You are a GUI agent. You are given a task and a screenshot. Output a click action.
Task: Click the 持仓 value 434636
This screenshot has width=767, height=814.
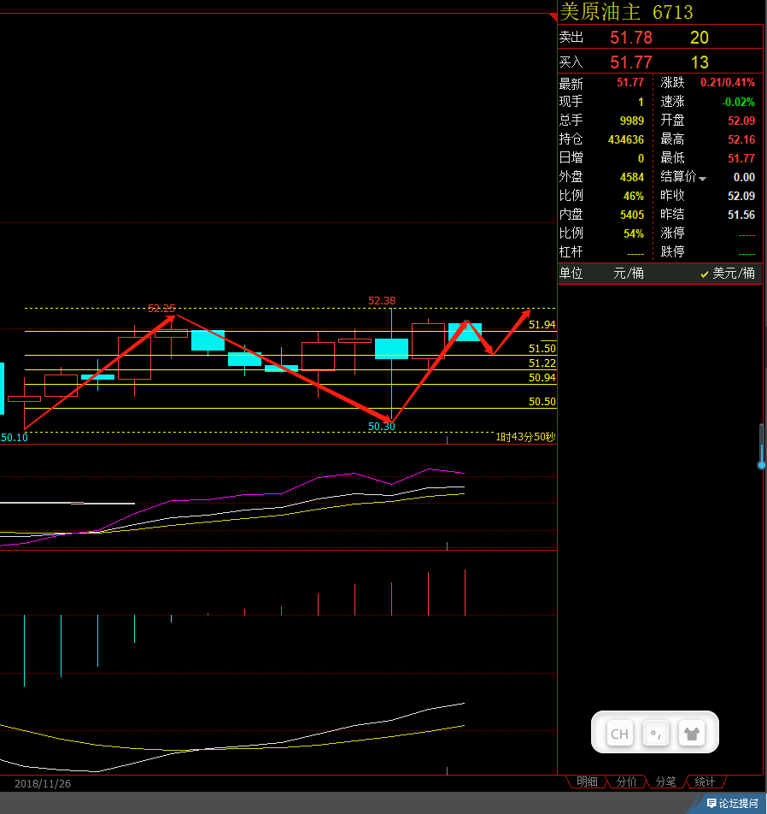[626, 139]
